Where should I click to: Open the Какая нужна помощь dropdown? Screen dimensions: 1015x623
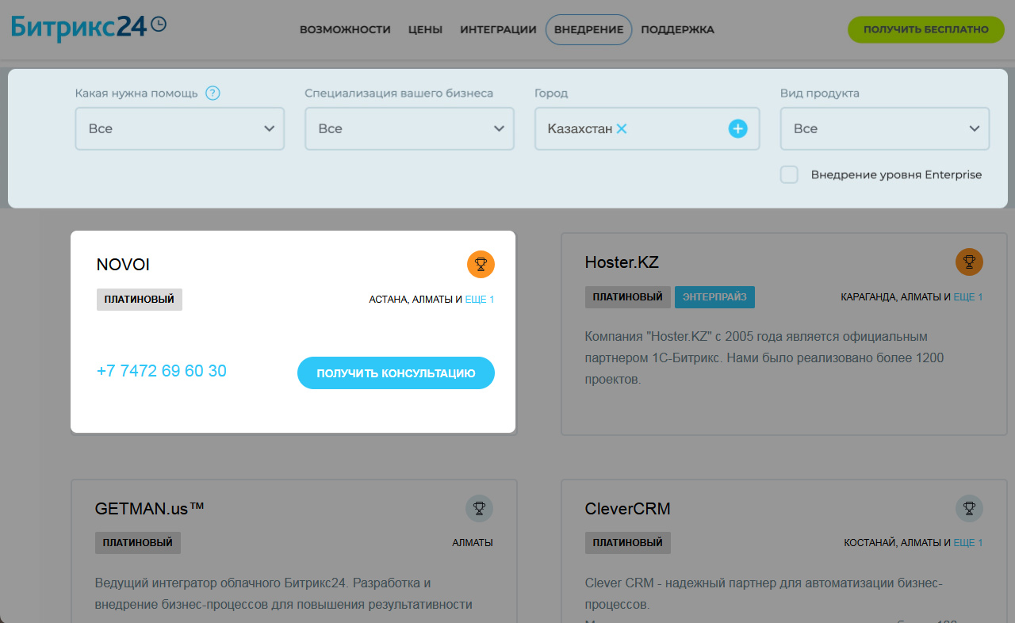tap(180, 128)
